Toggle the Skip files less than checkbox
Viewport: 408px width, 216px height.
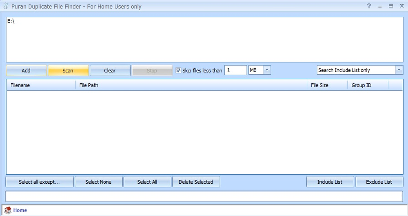(x=178, y=70)
